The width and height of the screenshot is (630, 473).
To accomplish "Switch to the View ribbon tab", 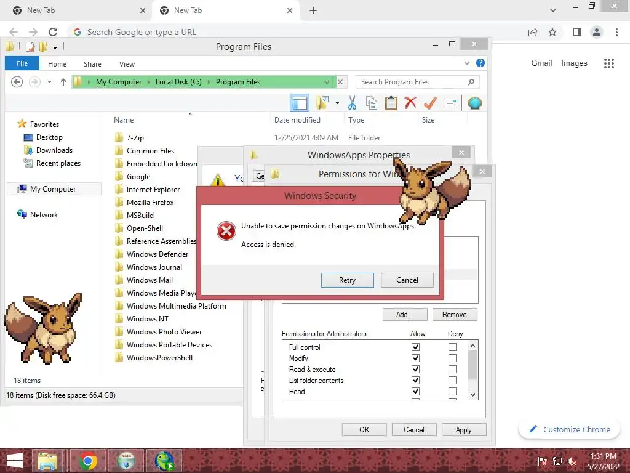I will point(127,64).
